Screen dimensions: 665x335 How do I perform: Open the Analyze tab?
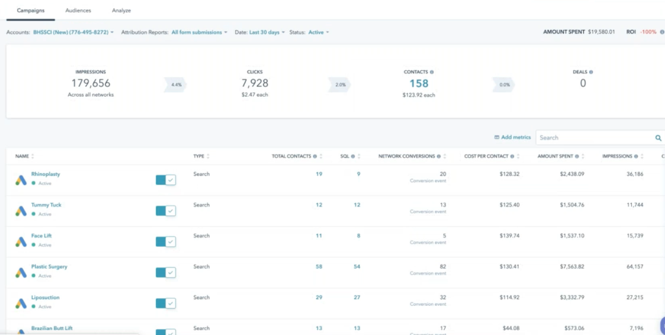pos(121,11)
